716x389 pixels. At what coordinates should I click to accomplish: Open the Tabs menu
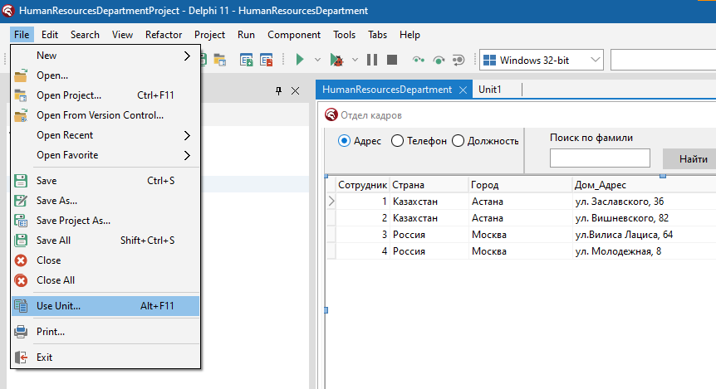378,35
